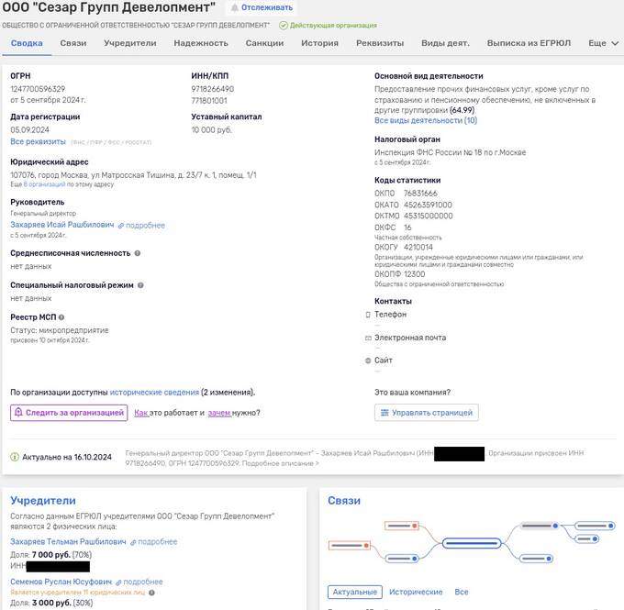Image resolution: width=624 pixels, height=610 pixels.
Task: Click link icon beside Семенов Руслан подробнее
Action: tap(118, 582)
